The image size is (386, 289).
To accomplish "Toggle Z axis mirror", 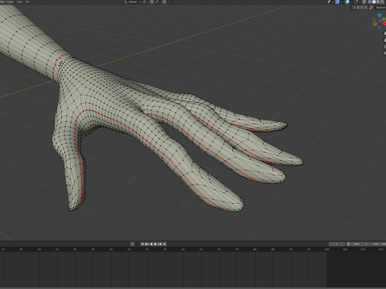I will [366, 7].
